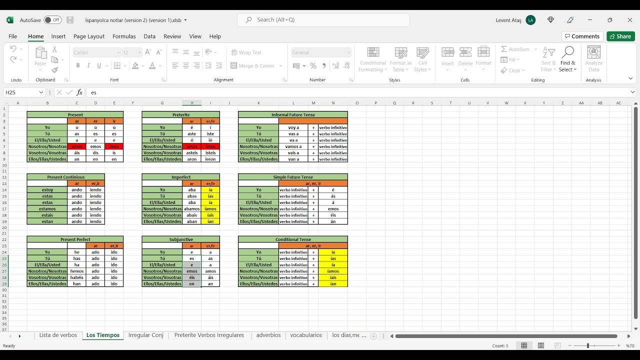Click Insert Function fx icon
This screenshot has height=360, width=640.
click(x=79, y=92)
